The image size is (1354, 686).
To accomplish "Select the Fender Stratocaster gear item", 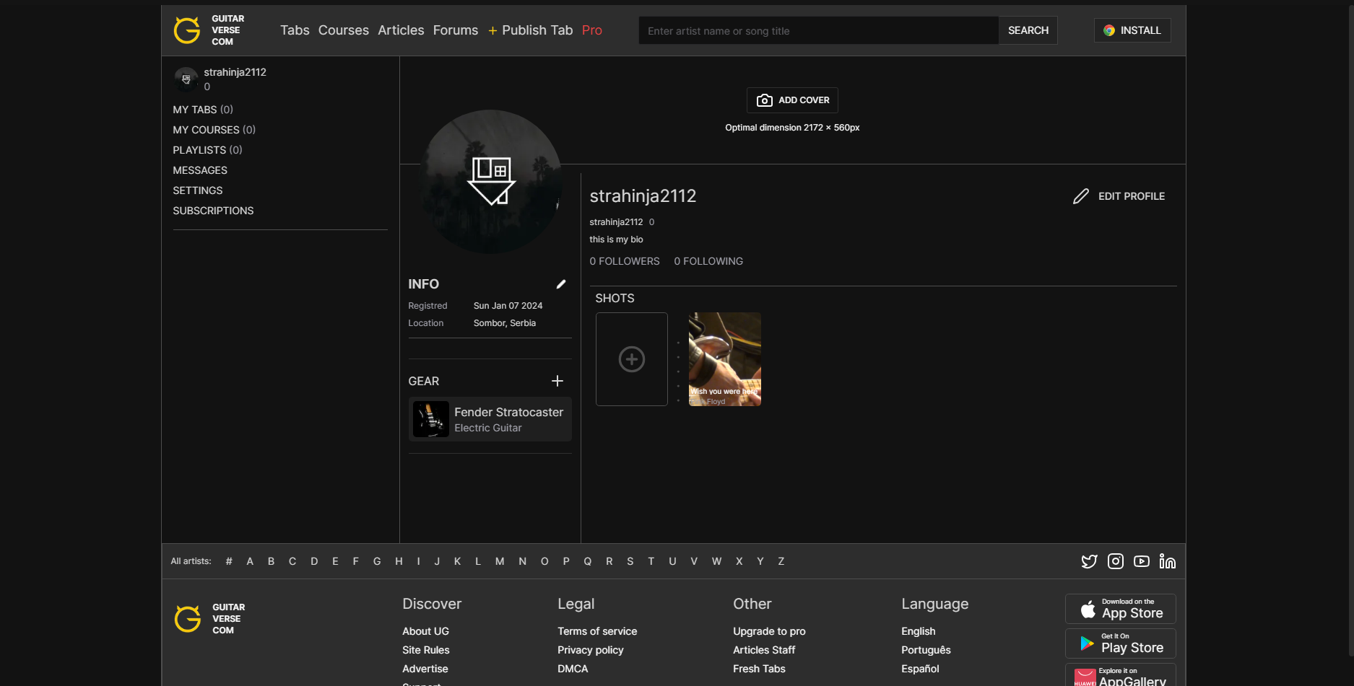I will coord(490,419).
